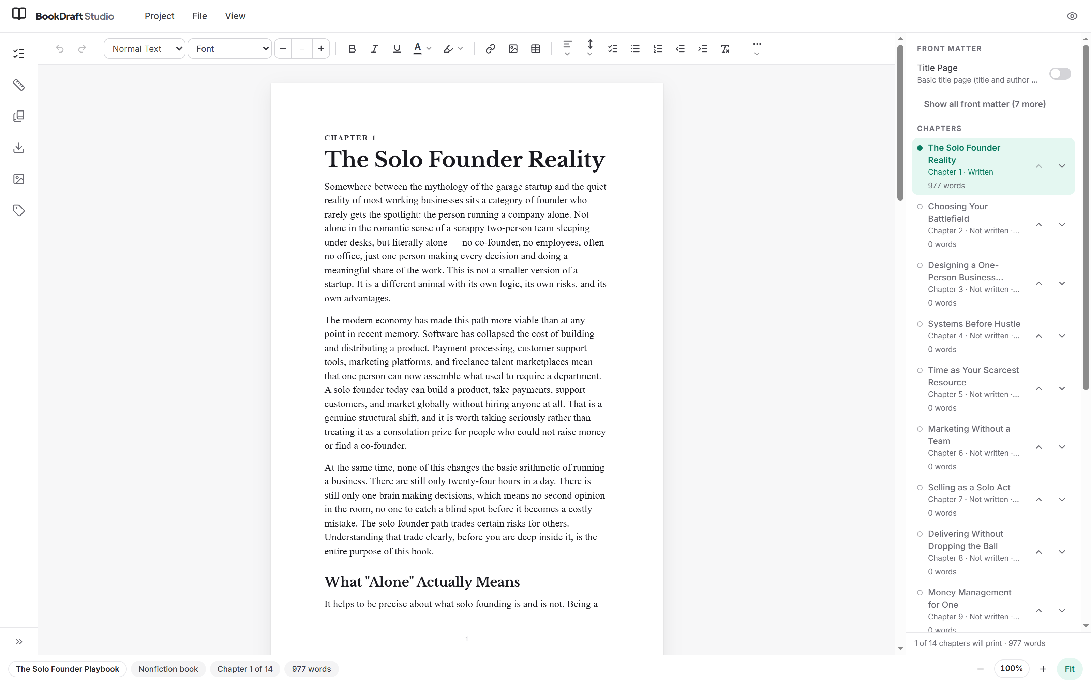Increase font size with plus stepper
Viewport: 1091px width, 682px height.
point(321,49)
